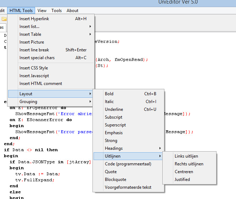Select Insert CSS Style

(34, 68)
